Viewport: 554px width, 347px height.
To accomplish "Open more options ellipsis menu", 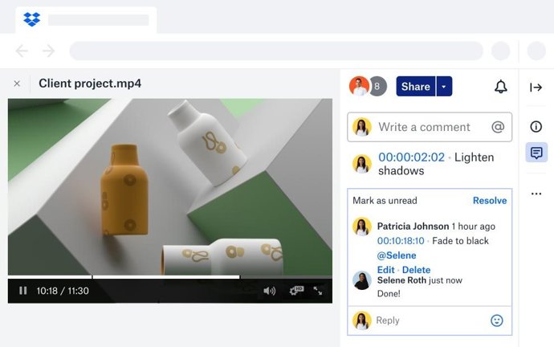I will (536, 194).
